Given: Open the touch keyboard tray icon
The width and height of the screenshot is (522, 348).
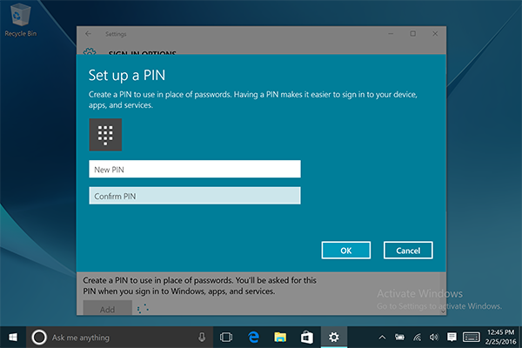Looking at the screenshot, I should tap(471, 338).
